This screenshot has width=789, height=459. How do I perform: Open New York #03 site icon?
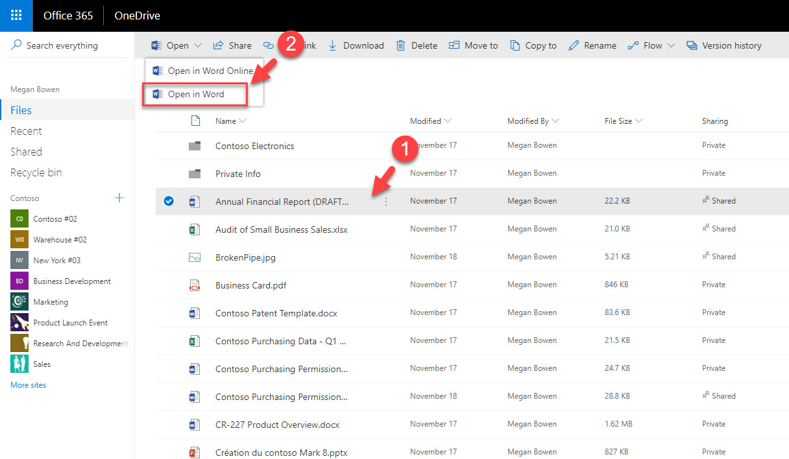coord(19,261)
